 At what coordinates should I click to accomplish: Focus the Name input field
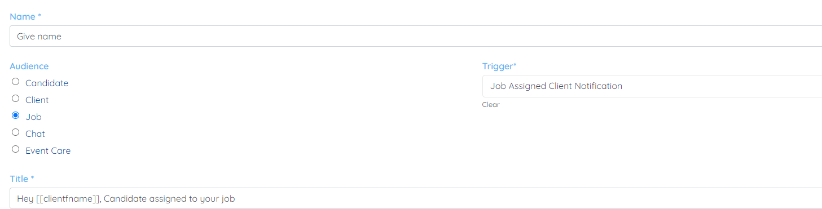[x=416, y=36]
